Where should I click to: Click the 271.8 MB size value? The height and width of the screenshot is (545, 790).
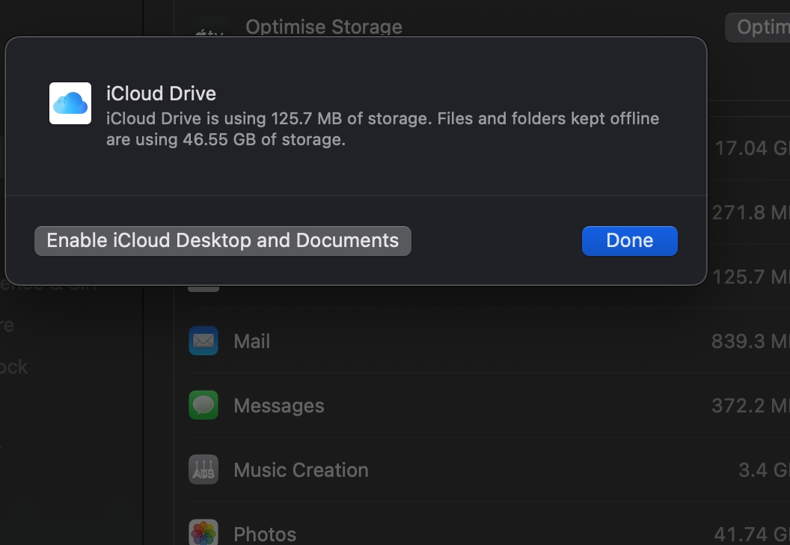(750, 213)
